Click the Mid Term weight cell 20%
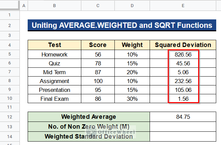This screenshot has height=145, width=221. pyautogui.click(x=132, y=72)
